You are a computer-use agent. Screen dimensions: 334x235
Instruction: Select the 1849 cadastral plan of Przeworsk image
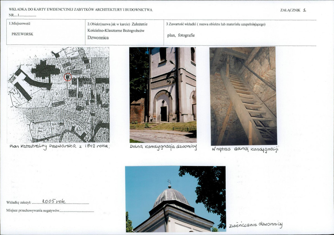point(58,95)
